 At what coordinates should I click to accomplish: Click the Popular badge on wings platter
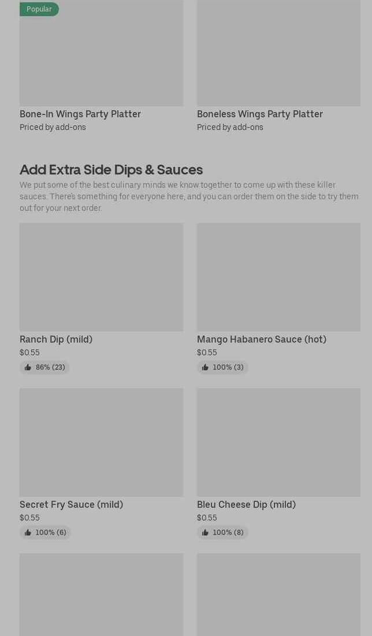[39, 9]
